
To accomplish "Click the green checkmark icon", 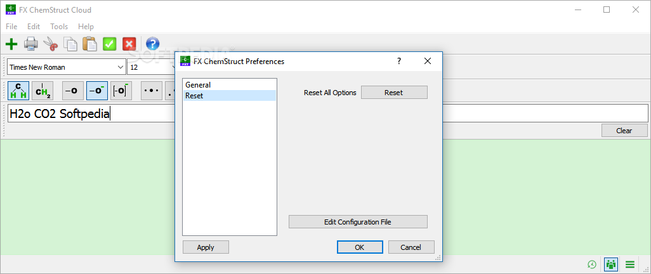I will pyautogui.click(x=110, y=44).
